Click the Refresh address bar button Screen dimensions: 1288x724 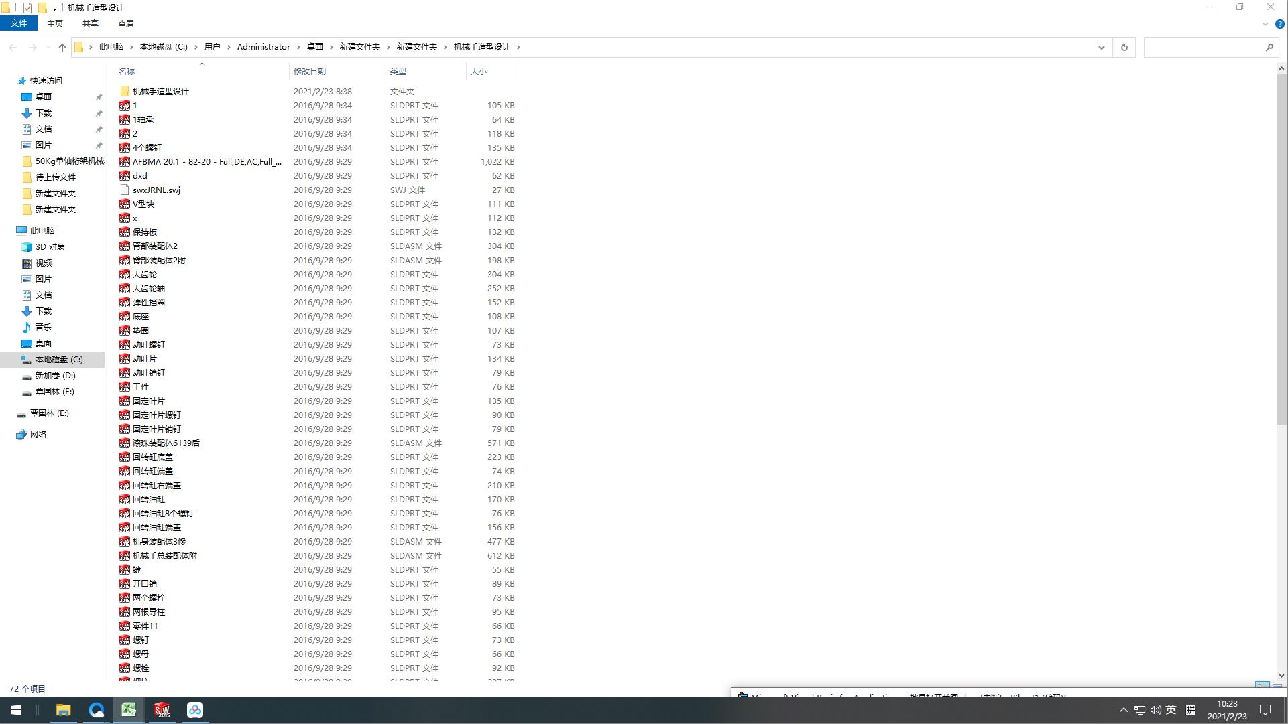1124,47
